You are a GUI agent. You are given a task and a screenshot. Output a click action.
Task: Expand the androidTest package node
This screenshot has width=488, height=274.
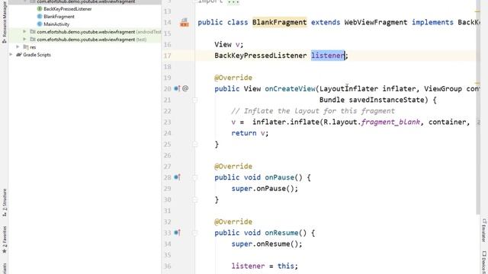(x=24, y=32)
